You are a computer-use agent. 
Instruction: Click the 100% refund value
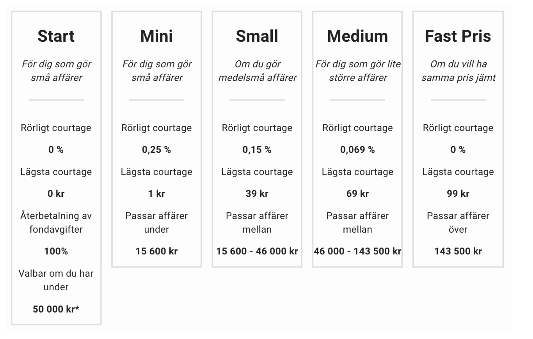pos(56,251)
